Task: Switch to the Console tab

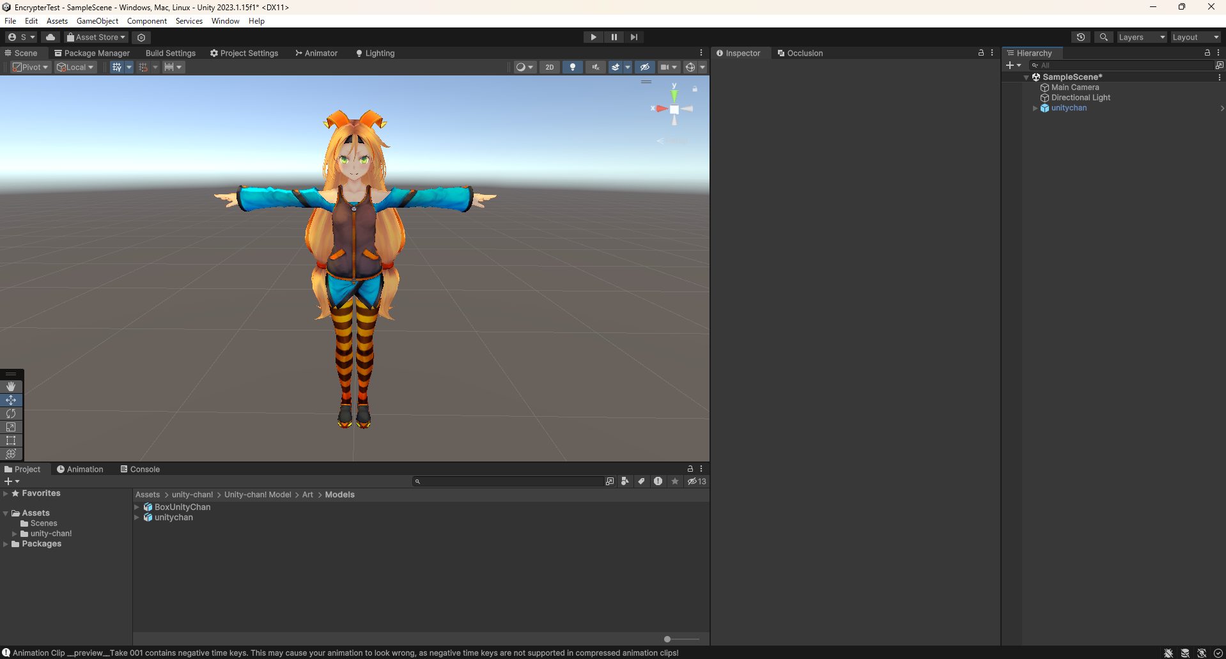Action: [143, 469]
